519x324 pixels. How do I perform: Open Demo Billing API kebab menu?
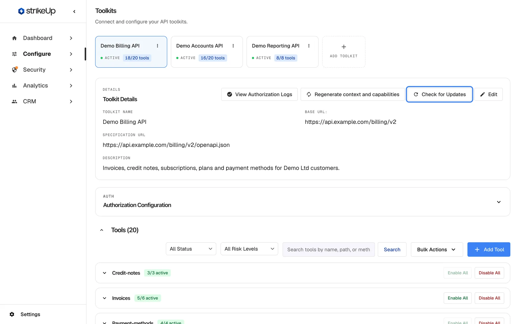[157, 46]
